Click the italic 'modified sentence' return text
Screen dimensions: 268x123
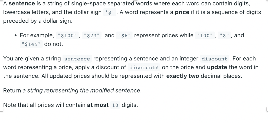click(x=115, y=90)
